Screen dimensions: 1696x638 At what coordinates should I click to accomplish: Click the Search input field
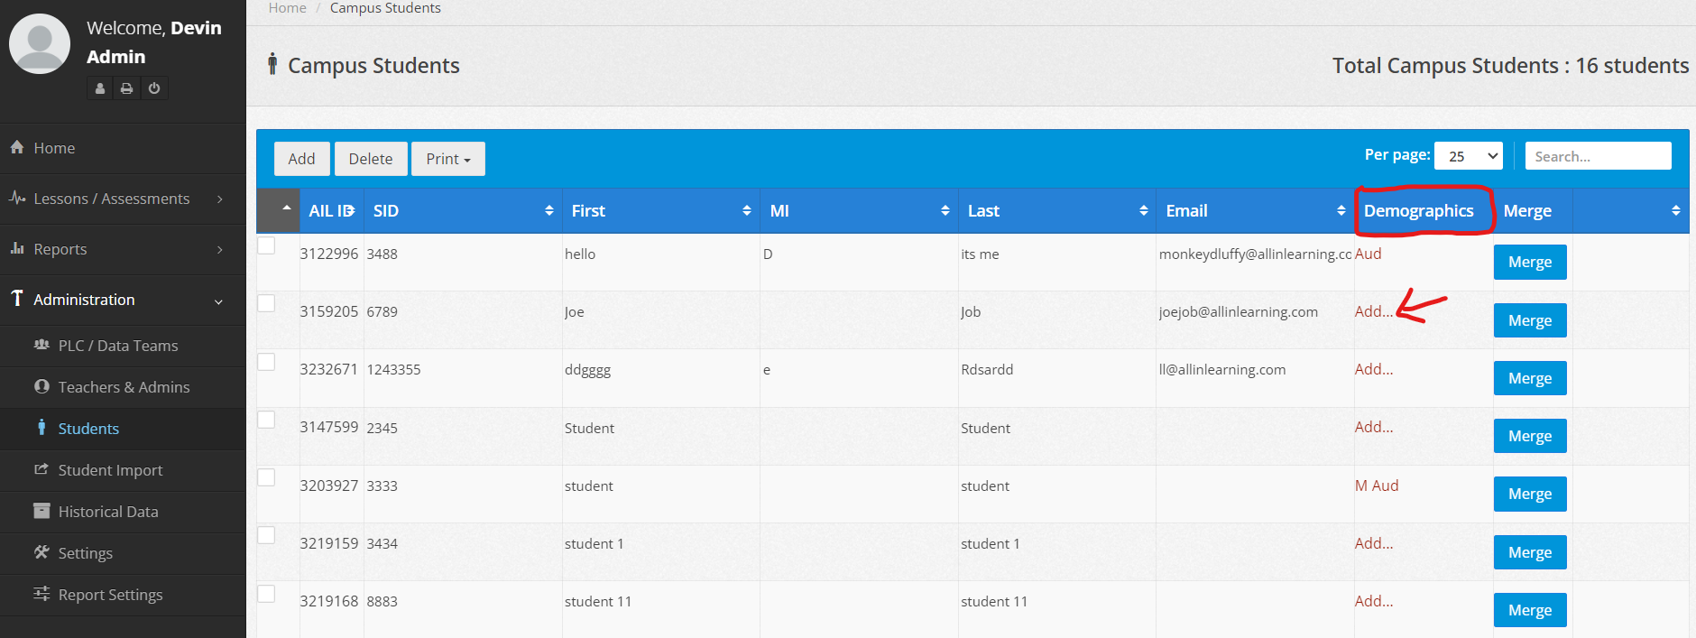point(1597,156)
